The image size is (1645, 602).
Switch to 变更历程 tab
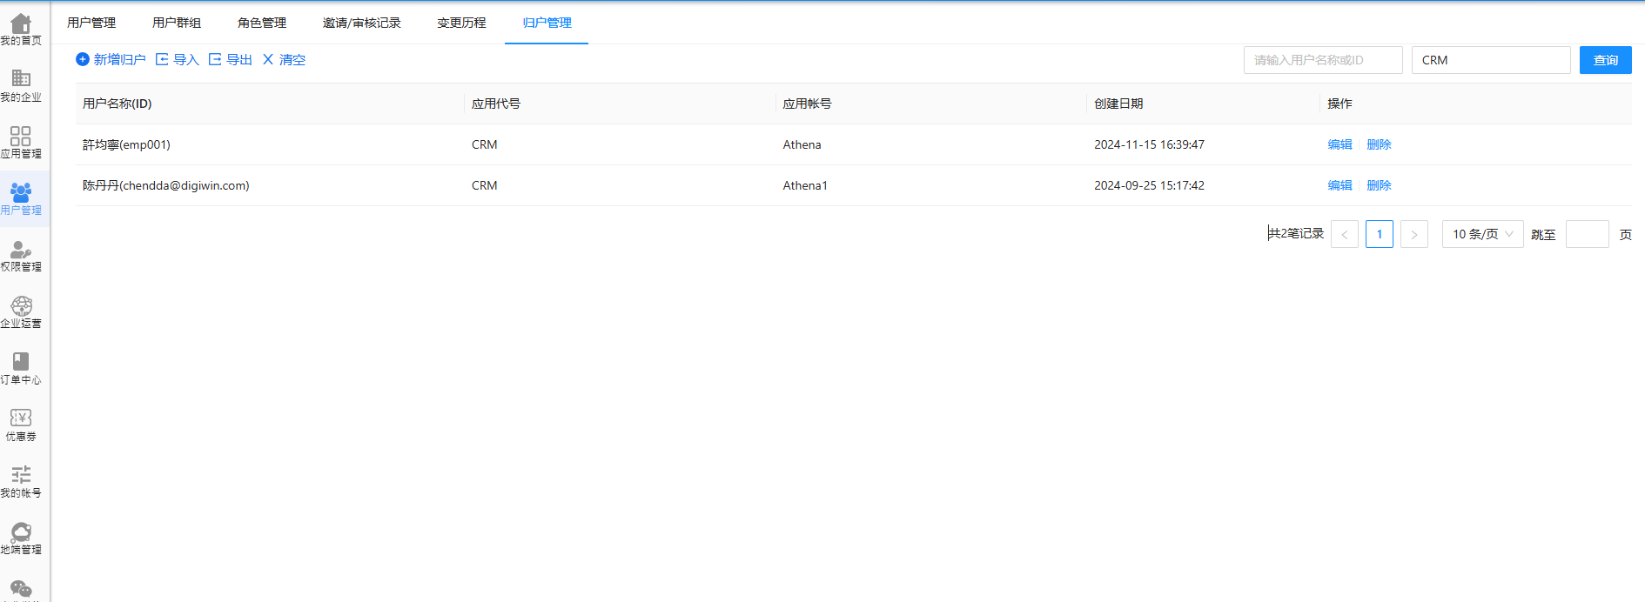pos(461,23)
